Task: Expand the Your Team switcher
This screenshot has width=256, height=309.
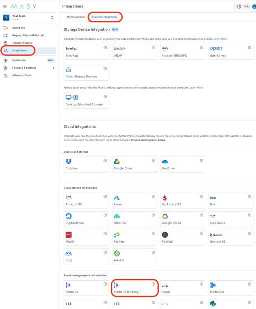Action: [x=52, y=18]
